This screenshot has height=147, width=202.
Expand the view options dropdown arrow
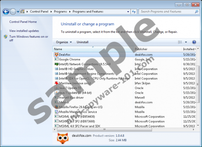[x=186, y=42]
